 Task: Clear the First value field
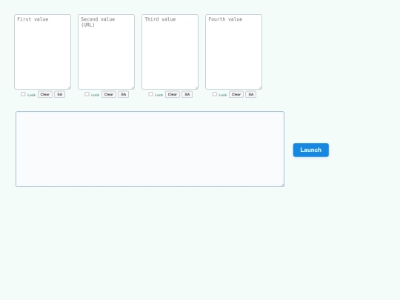point(45,94)
